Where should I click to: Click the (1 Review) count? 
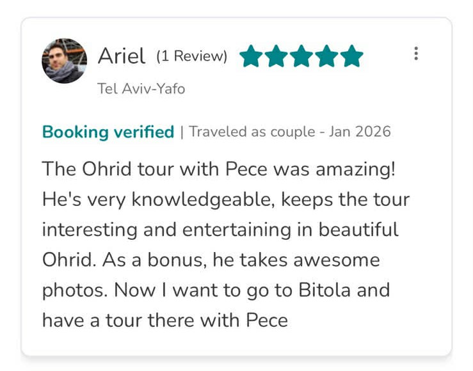[191, 56]
